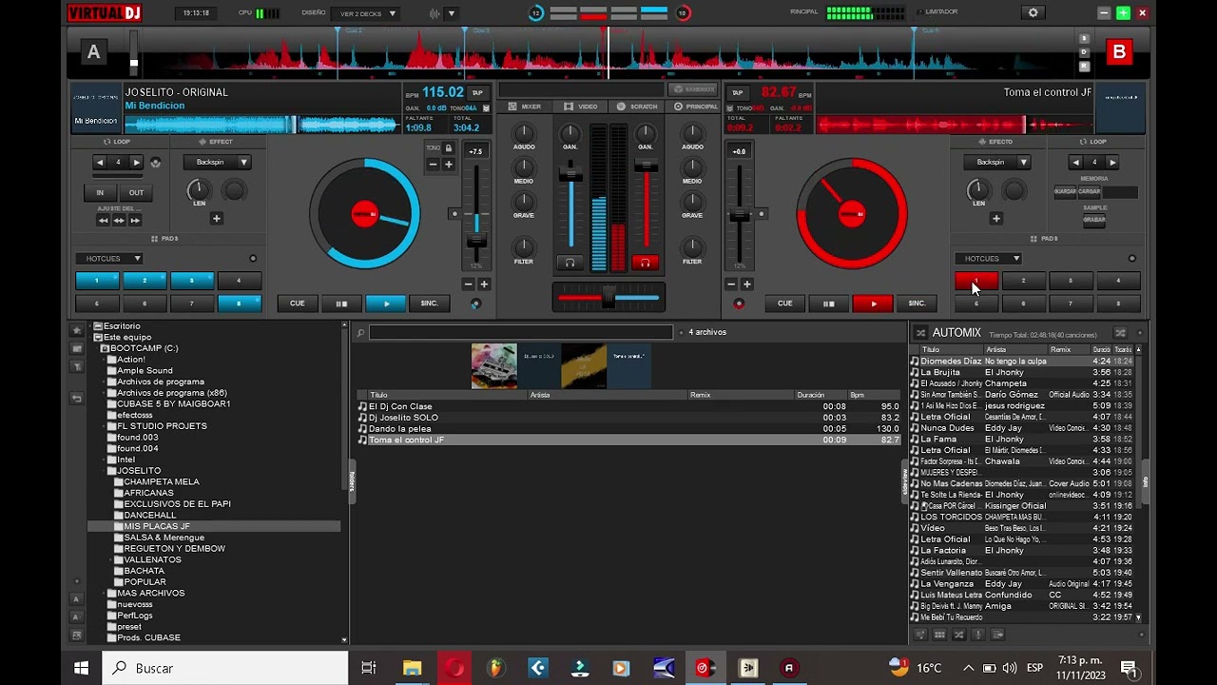Click deck A pitch reset dot
Screen dimensions: 1217x685
pyautogui.click(x=454, y=213)
